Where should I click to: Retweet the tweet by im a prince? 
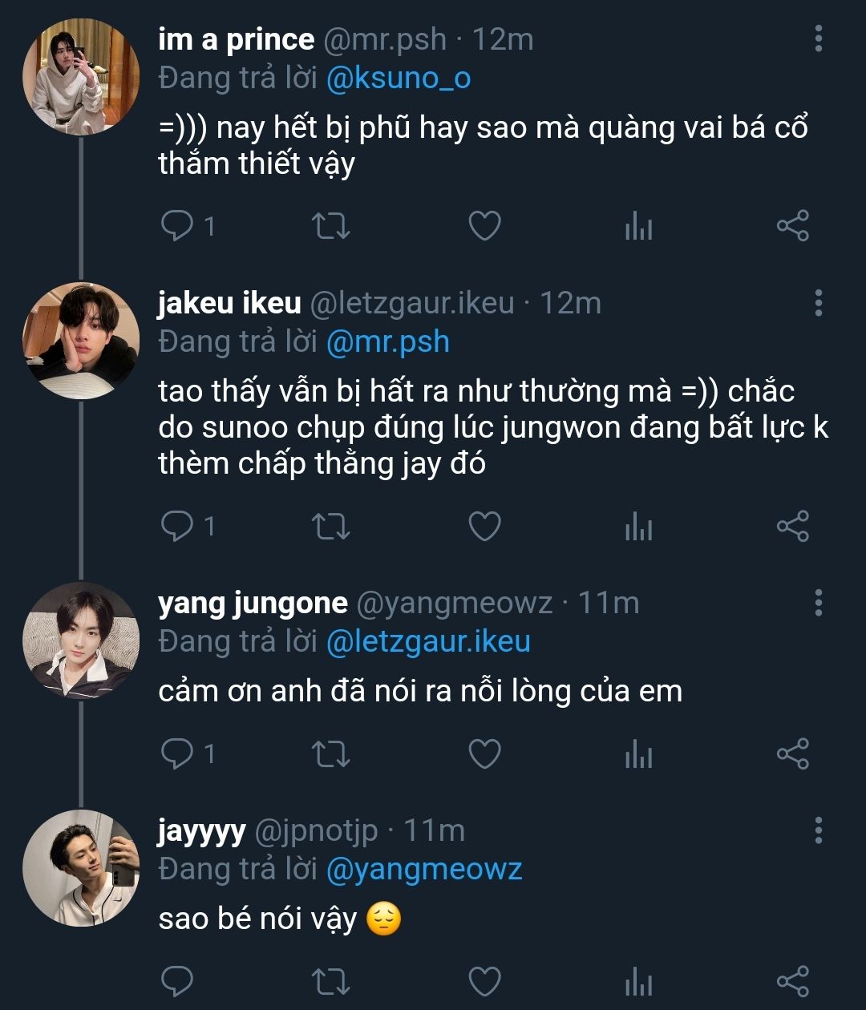(x=330, y=226)
